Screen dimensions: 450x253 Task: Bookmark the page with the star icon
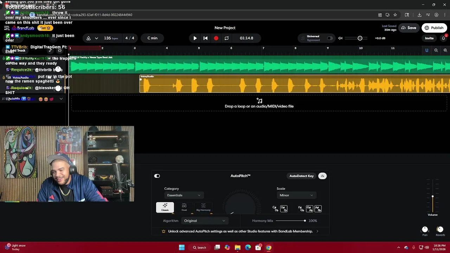click(395, 15)
